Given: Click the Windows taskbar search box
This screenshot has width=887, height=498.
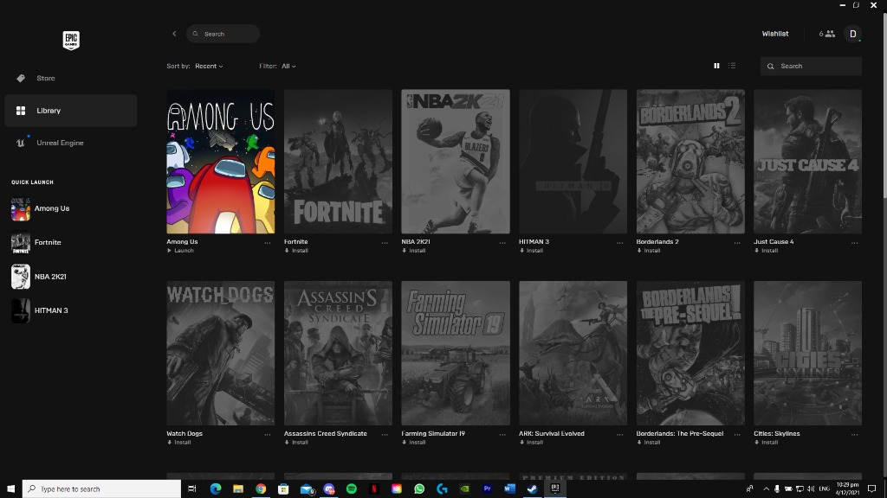Looking at the screenshot, I should coord(102,489).
